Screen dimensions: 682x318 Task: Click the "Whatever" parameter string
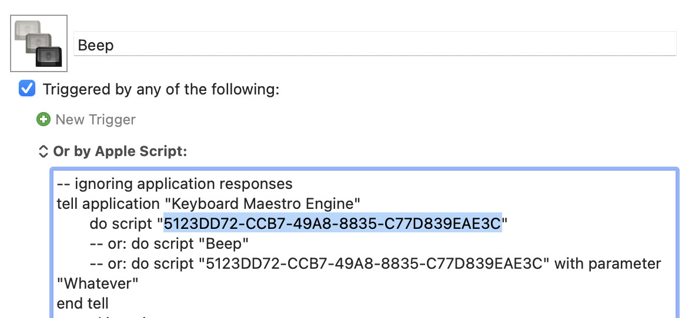98,283
